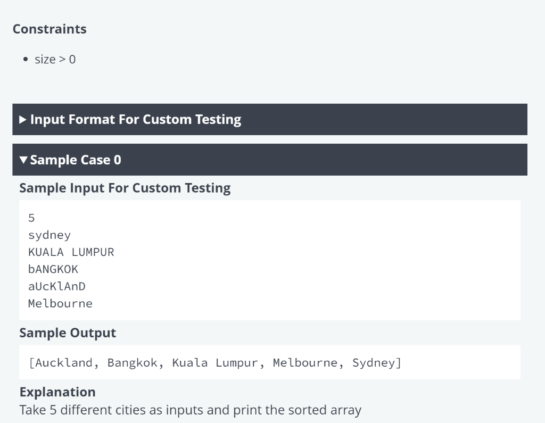The height and width of the screenshot is (423, 545).
Task: Click the 'Melbourne' line in sample input
Action: pos(60,303)
